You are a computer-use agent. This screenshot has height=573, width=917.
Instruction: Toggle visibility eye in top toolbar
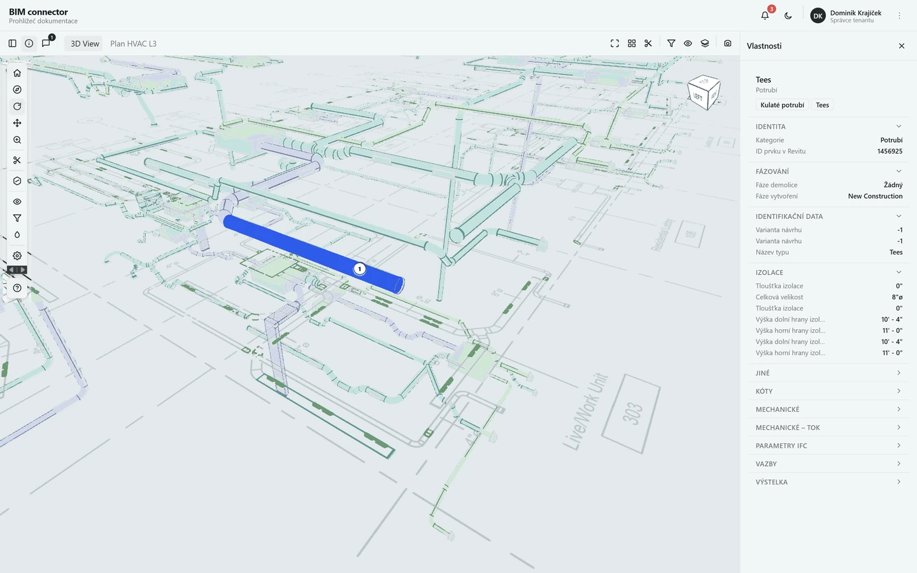tap(688, 43)
